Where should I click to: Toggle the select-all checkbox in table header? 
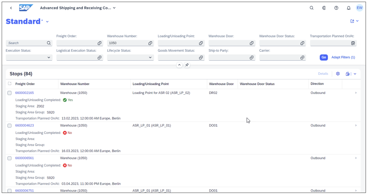coord(10,84)
